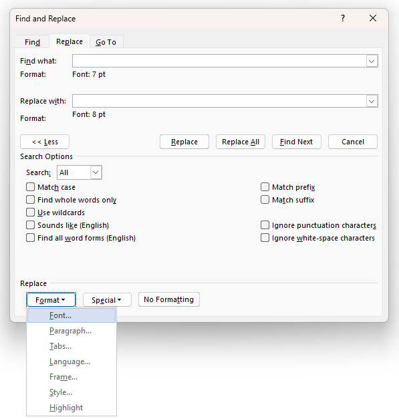This screenshot has height=419, width=399.
Task: Click the help question mark icon
Action: point(343,18)
